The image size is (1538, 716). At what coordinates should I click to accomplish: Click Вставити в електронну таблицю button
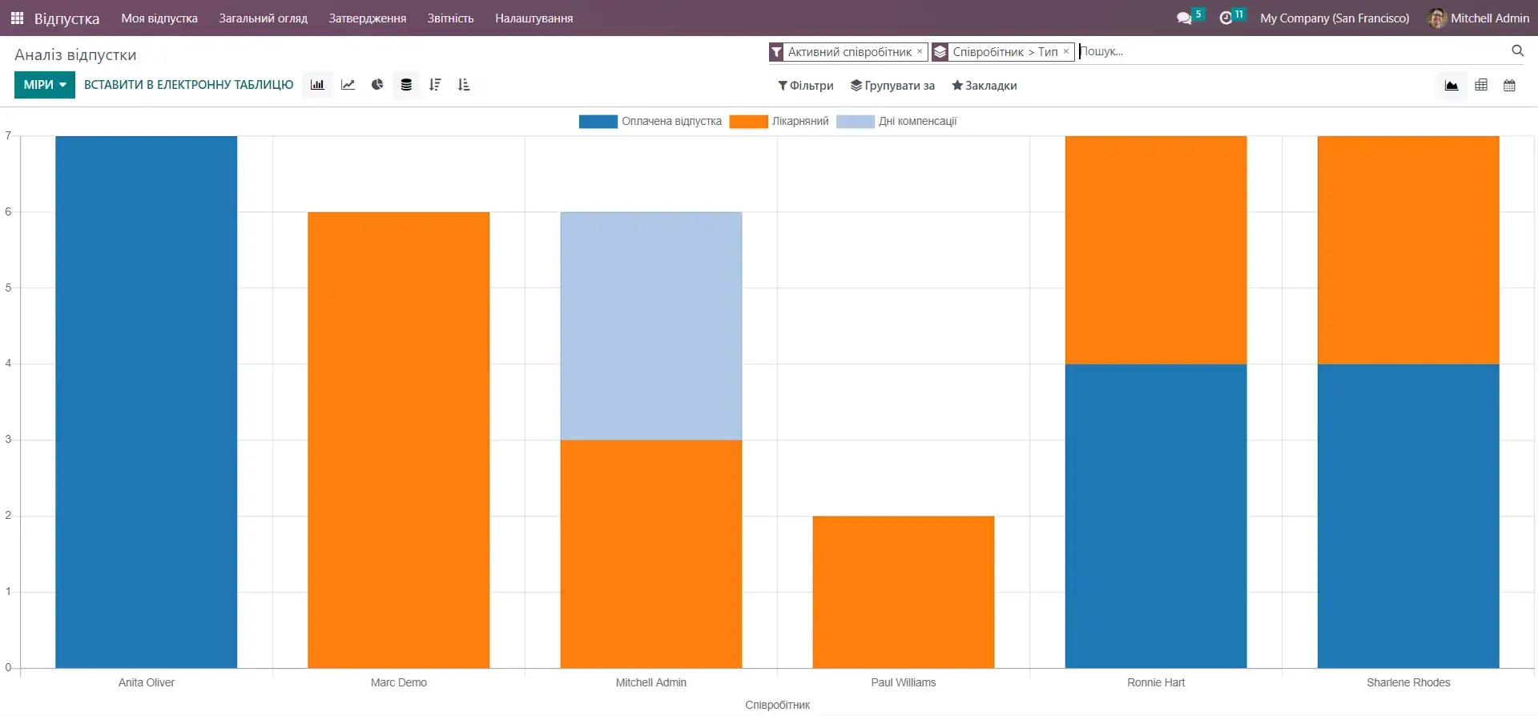(189, 85)
